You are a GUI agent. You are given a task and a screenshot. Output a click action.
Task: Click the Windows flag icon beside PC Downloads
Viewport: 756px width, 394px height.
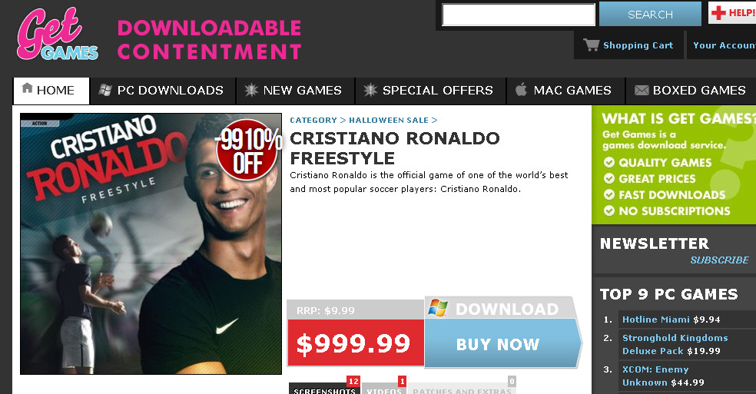point(105,90)
